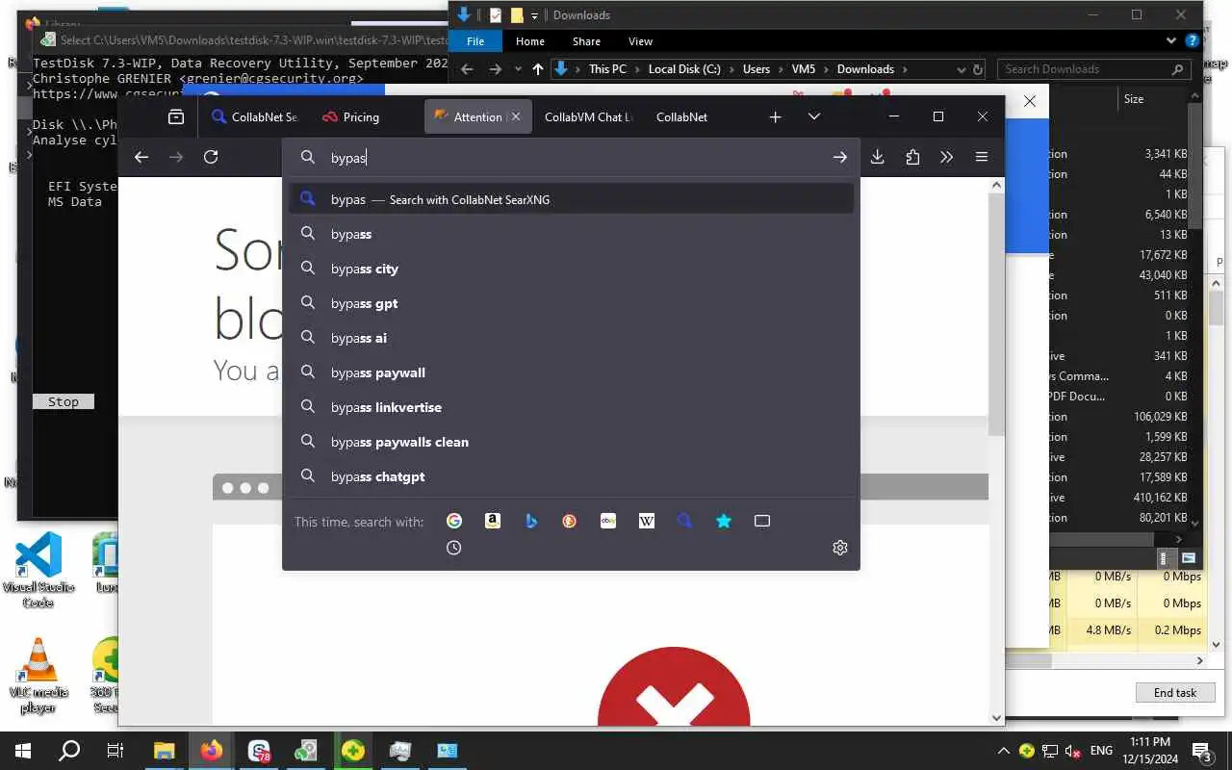Search with Google engine icon
Screen dimensions: 1232x770
point(454,521)
